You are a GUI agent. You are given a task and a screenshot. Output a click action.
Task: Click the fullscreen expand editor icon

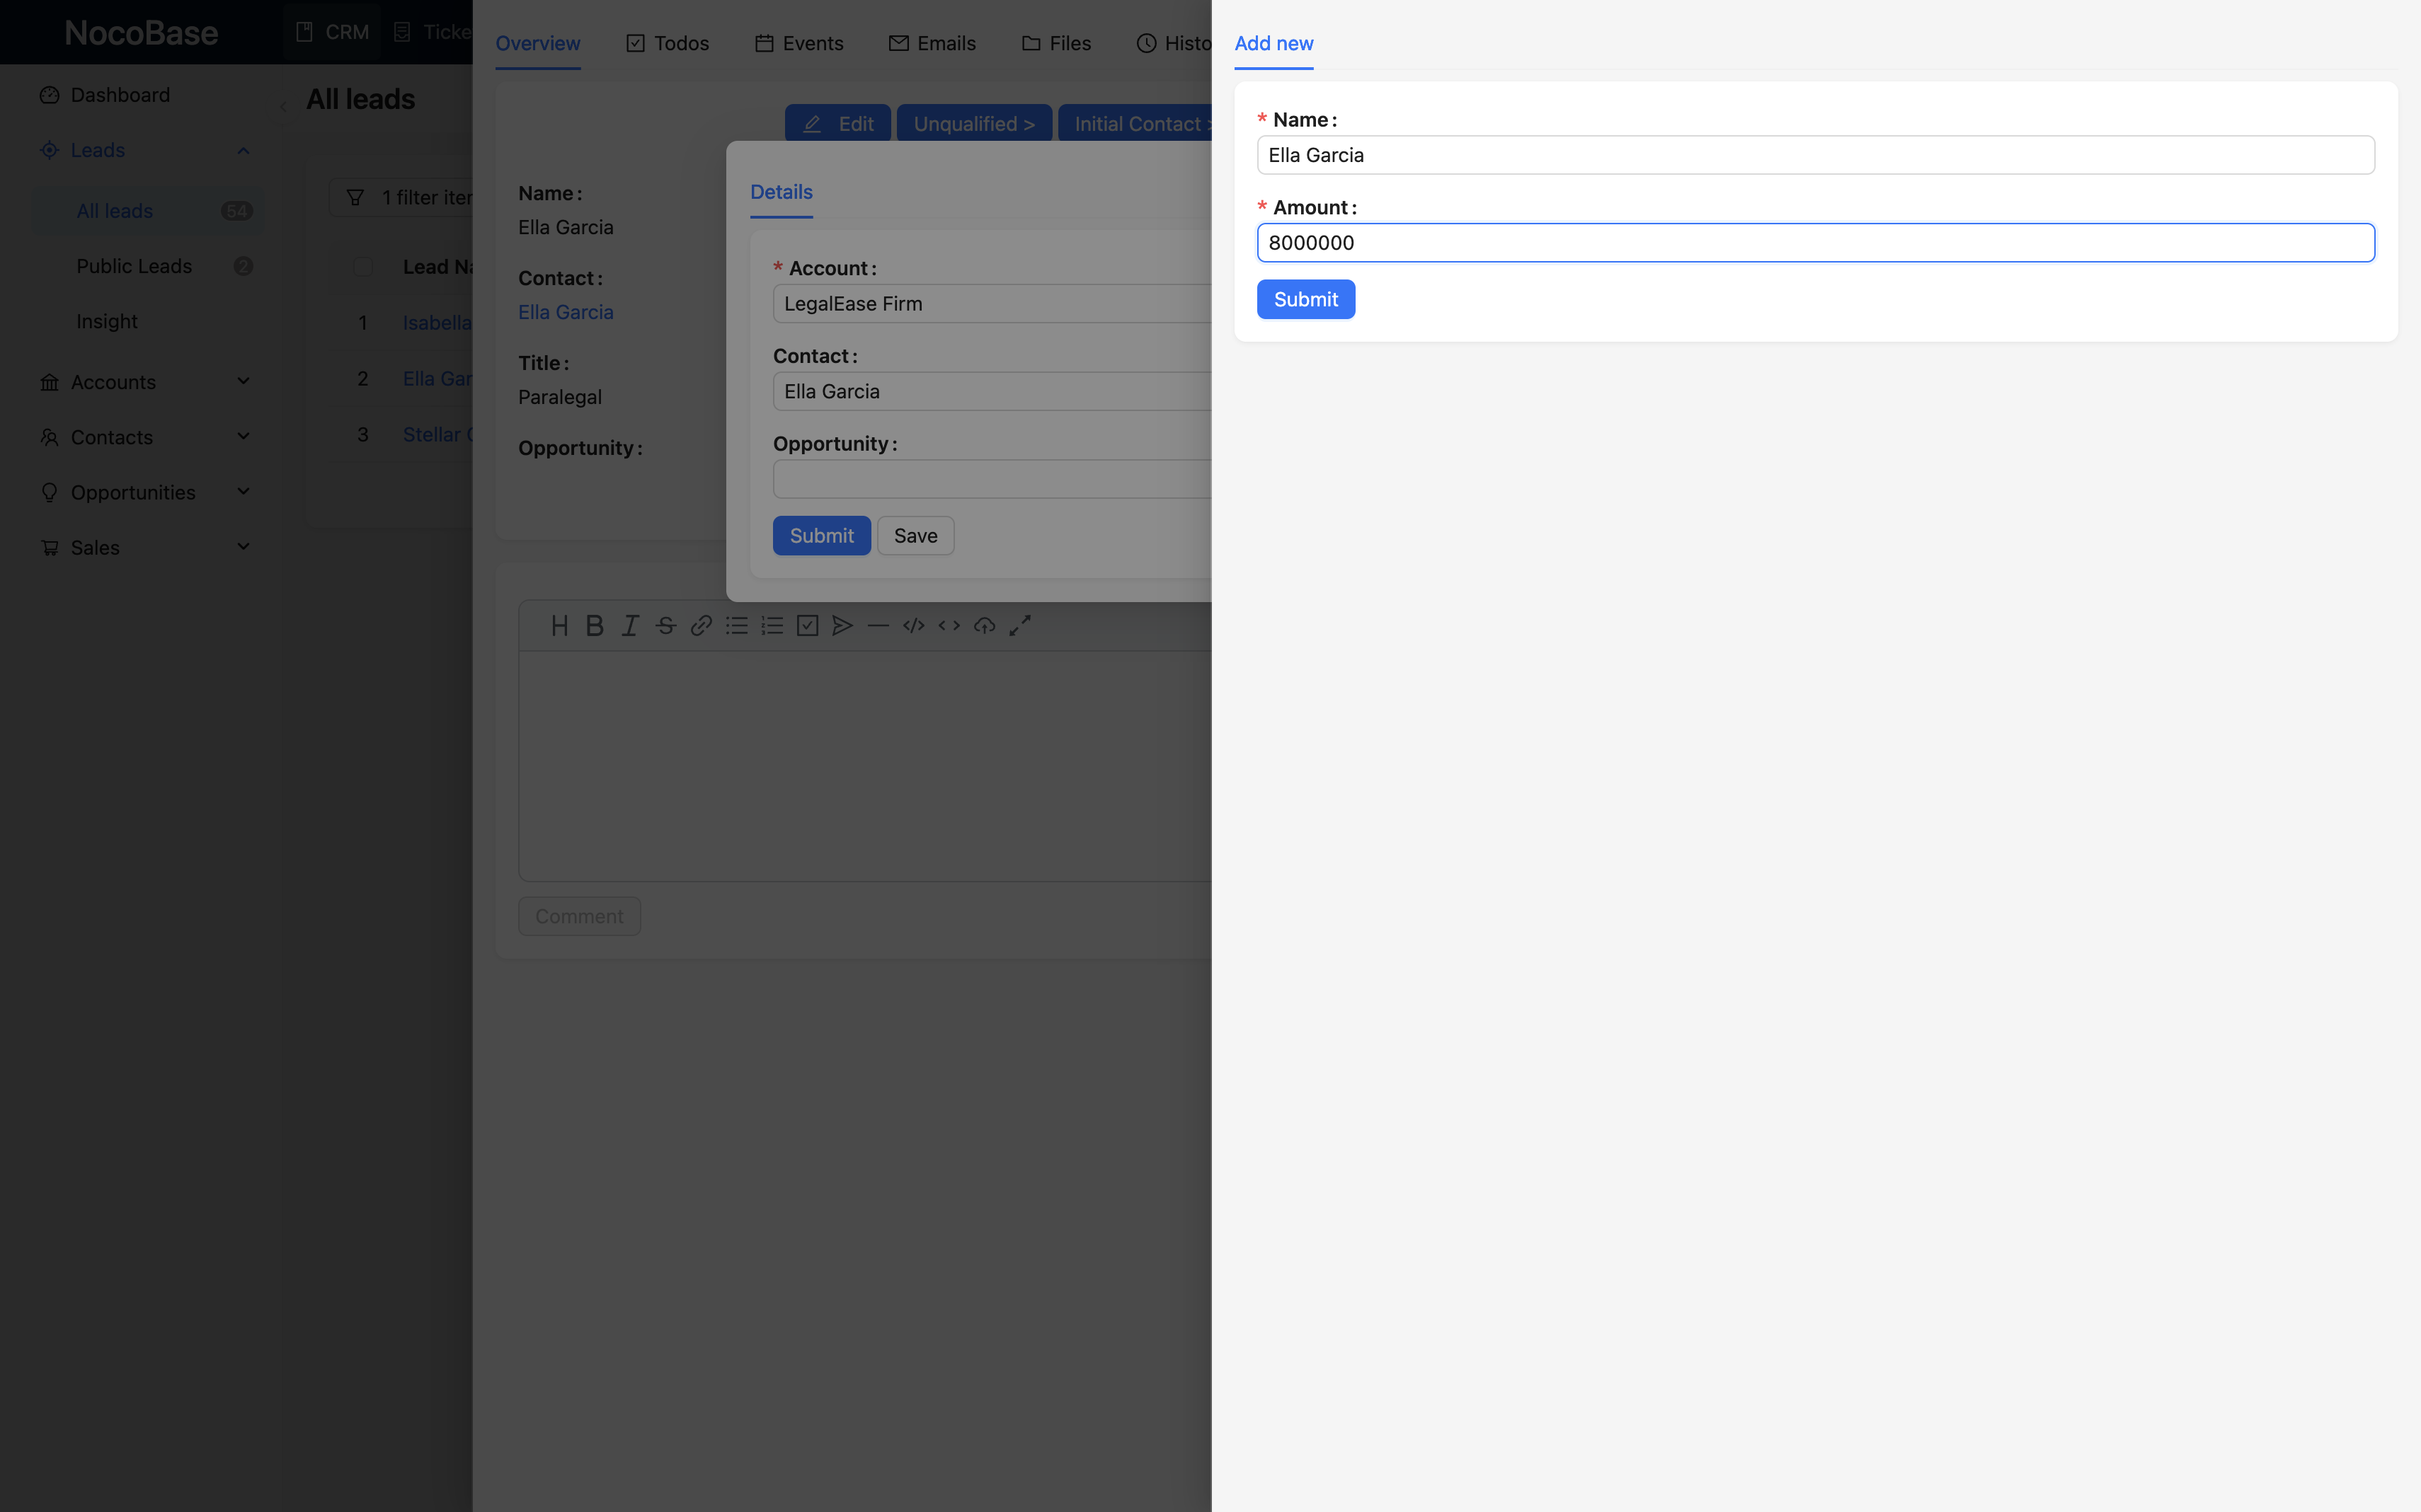(x=1019, y=626)
